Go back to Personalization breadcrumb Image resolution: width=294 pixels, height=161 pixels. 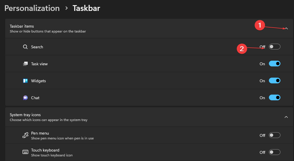tap(32, 8)
